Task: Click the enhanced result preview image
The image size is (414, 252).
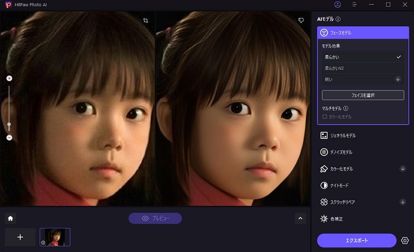Action: [x=233, y=108]
